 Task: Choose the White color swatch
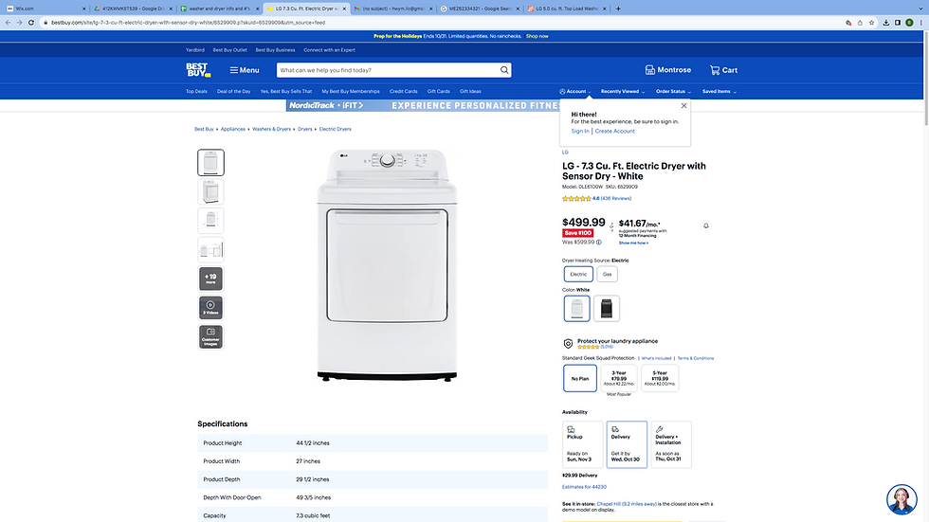tap(576, 308)
